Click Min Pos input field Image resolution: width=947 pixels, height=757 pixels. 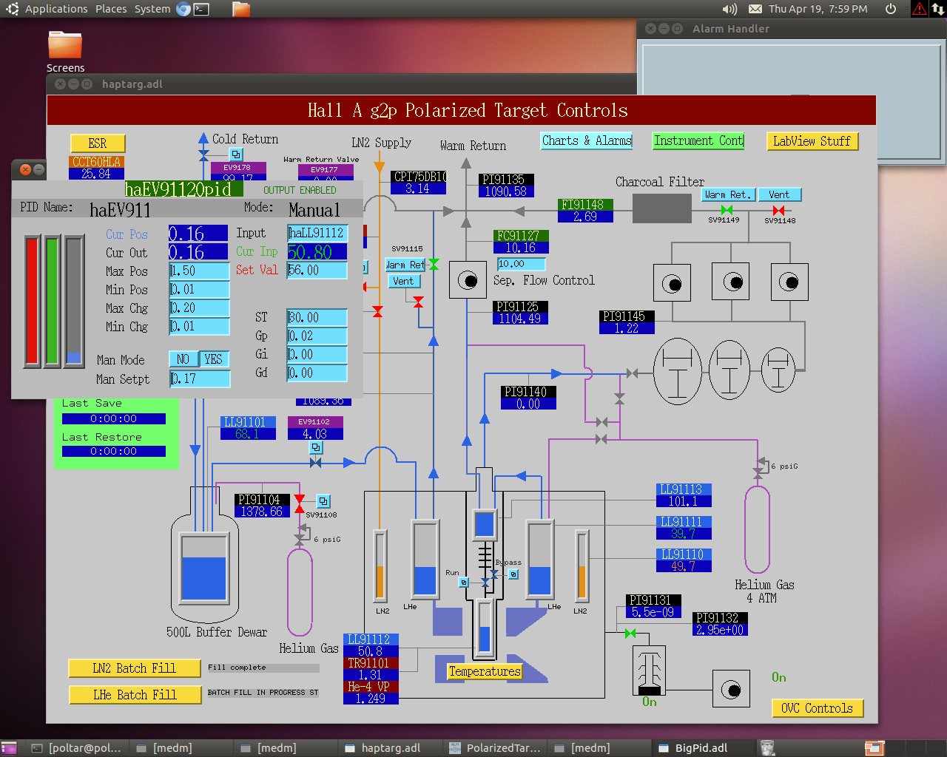(199, 289)
